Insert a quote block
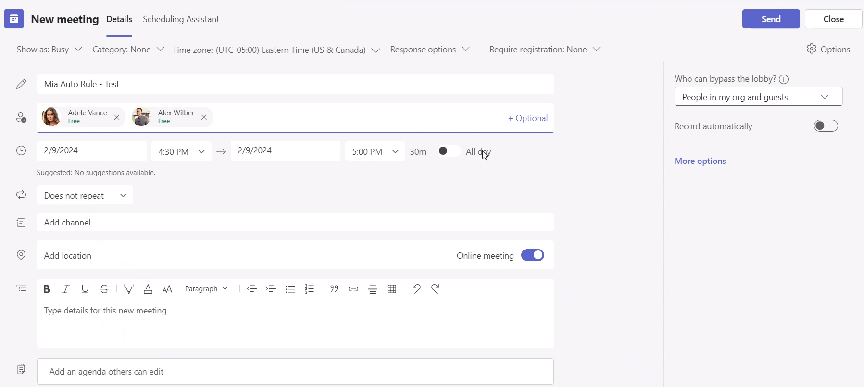The width and height of the screenshot is (864, 387). (334, 289)
